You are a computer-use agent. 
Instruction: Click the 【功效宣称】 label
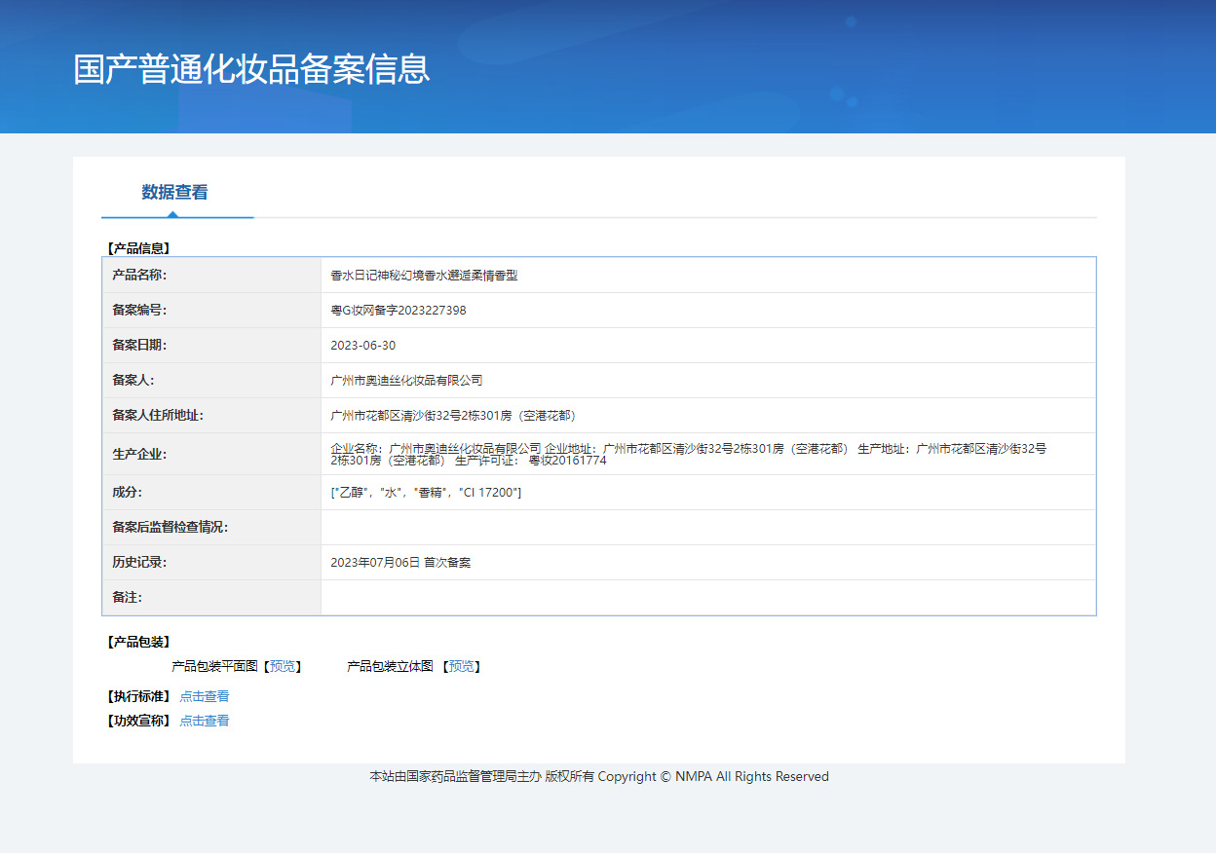(136, 721)
